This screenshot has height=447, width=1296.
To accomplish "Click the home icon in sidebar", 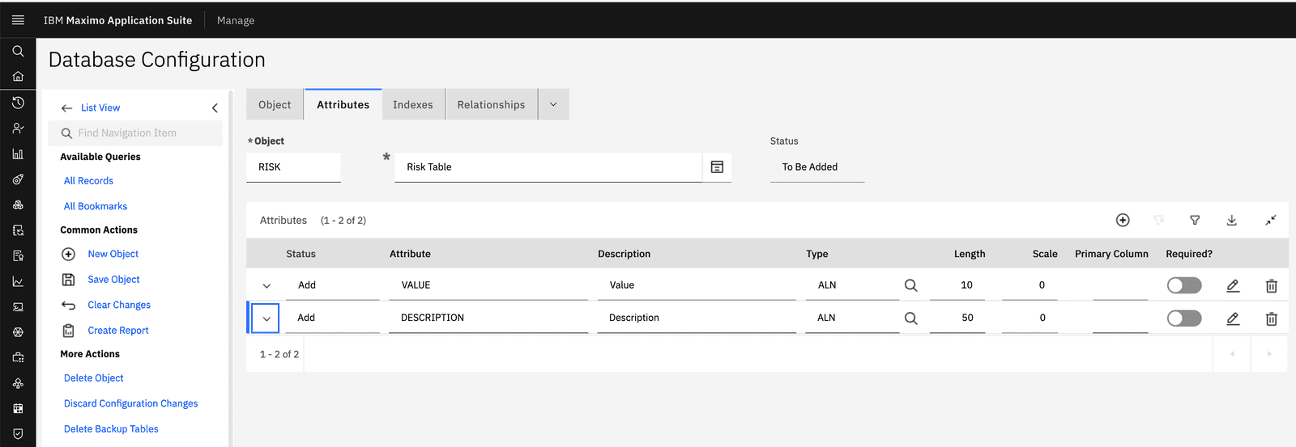I will click(18, 77).
